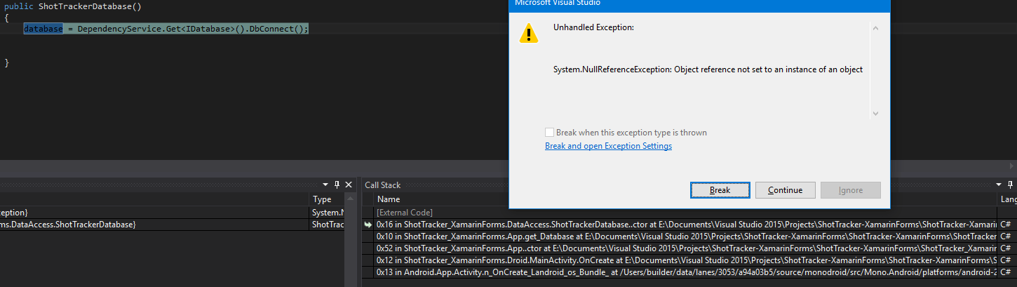Click the Call Stack panel title
The width and height of the screenshot is (1017, 287).
pos(383,185)
